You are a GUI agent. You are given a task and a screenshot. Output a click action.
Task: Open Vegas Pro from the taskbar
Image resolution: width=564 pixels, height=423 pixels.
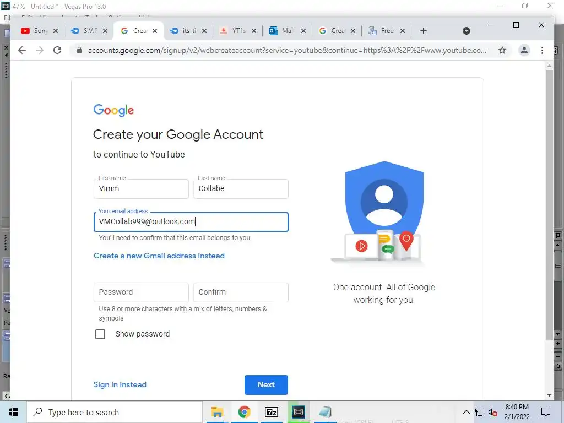[298, 412]
